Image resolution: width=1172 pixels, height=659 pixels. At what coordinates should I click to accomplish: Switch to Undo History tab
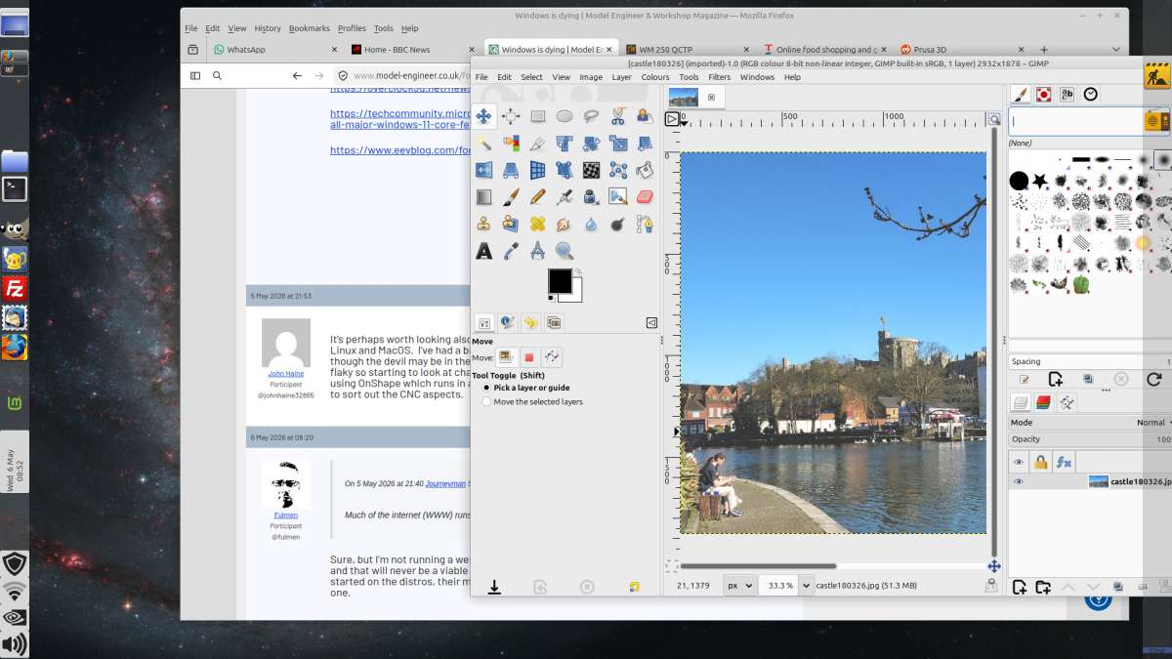pyautogui.click(x=530, y=322)
